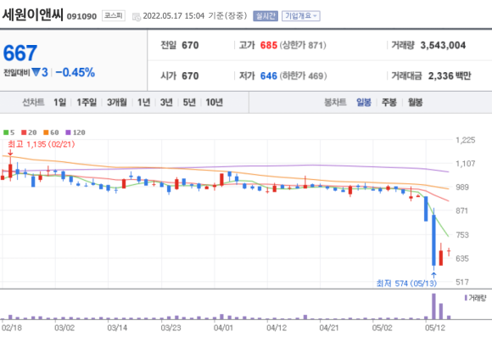Click the orange 60-day moving average swatch
Viewport: 492px width, 337px height.
[x=46, y=132]
